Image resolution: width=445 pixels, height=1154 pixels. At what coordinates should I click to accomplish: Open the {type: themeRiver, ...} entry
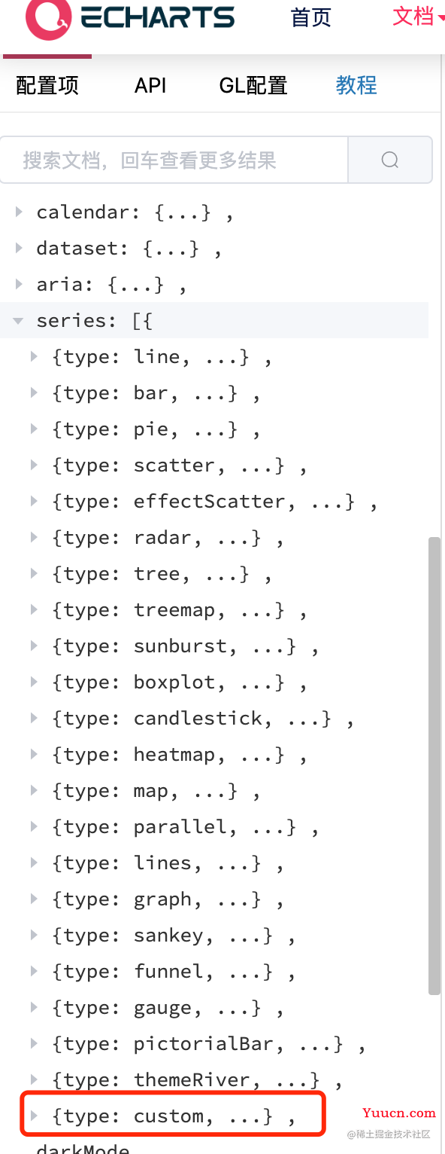tap(198, 1080)
